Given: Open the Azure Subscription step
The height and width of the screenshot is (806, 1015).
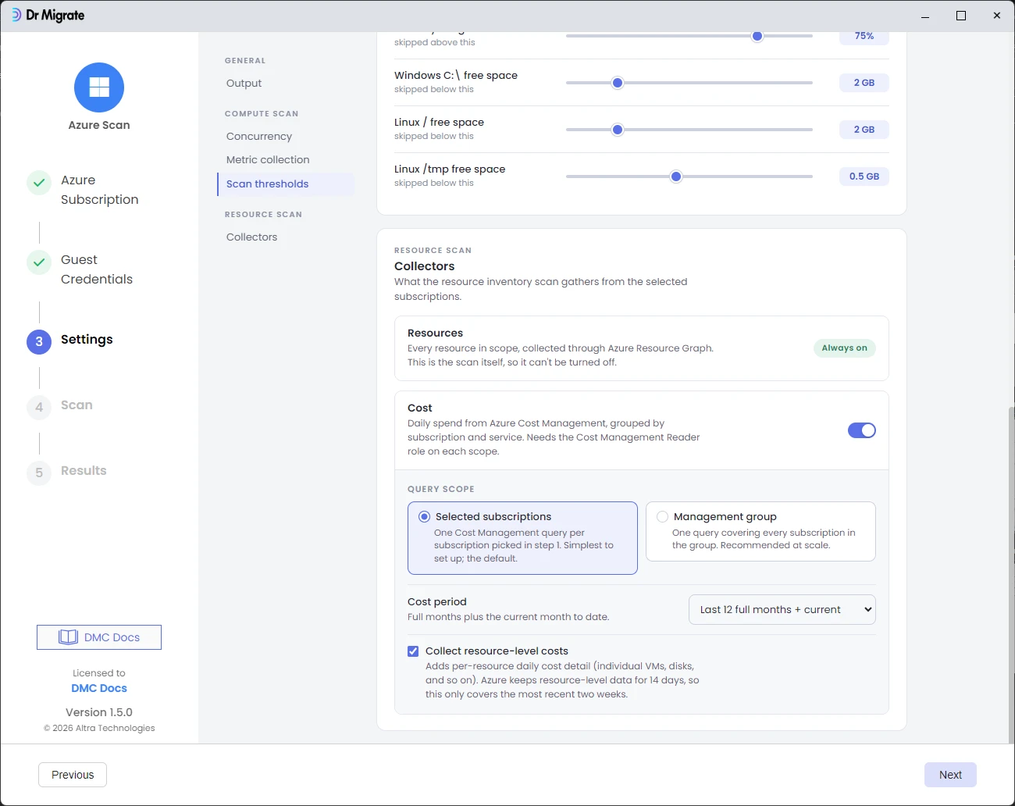Looking at the screenshot, I should point(100,190).
